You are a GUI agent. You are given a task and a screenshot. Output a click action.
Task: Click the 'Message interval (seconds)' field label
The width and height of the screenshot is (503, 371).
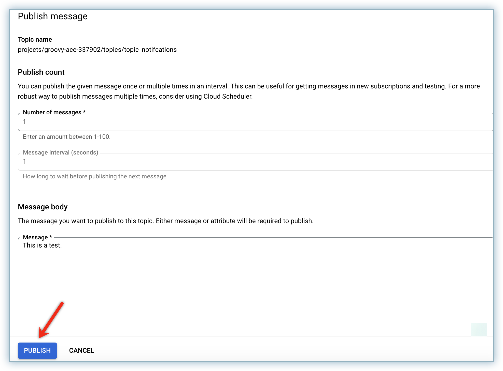(x=60, y=152)
